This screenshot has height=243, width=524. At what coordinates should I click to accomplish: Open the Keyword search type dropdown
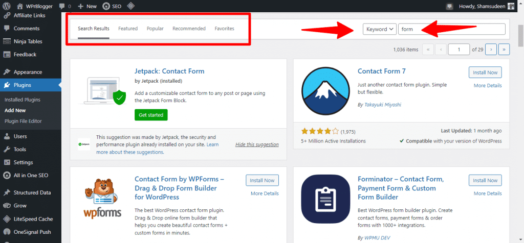click(x=380, y=29)
